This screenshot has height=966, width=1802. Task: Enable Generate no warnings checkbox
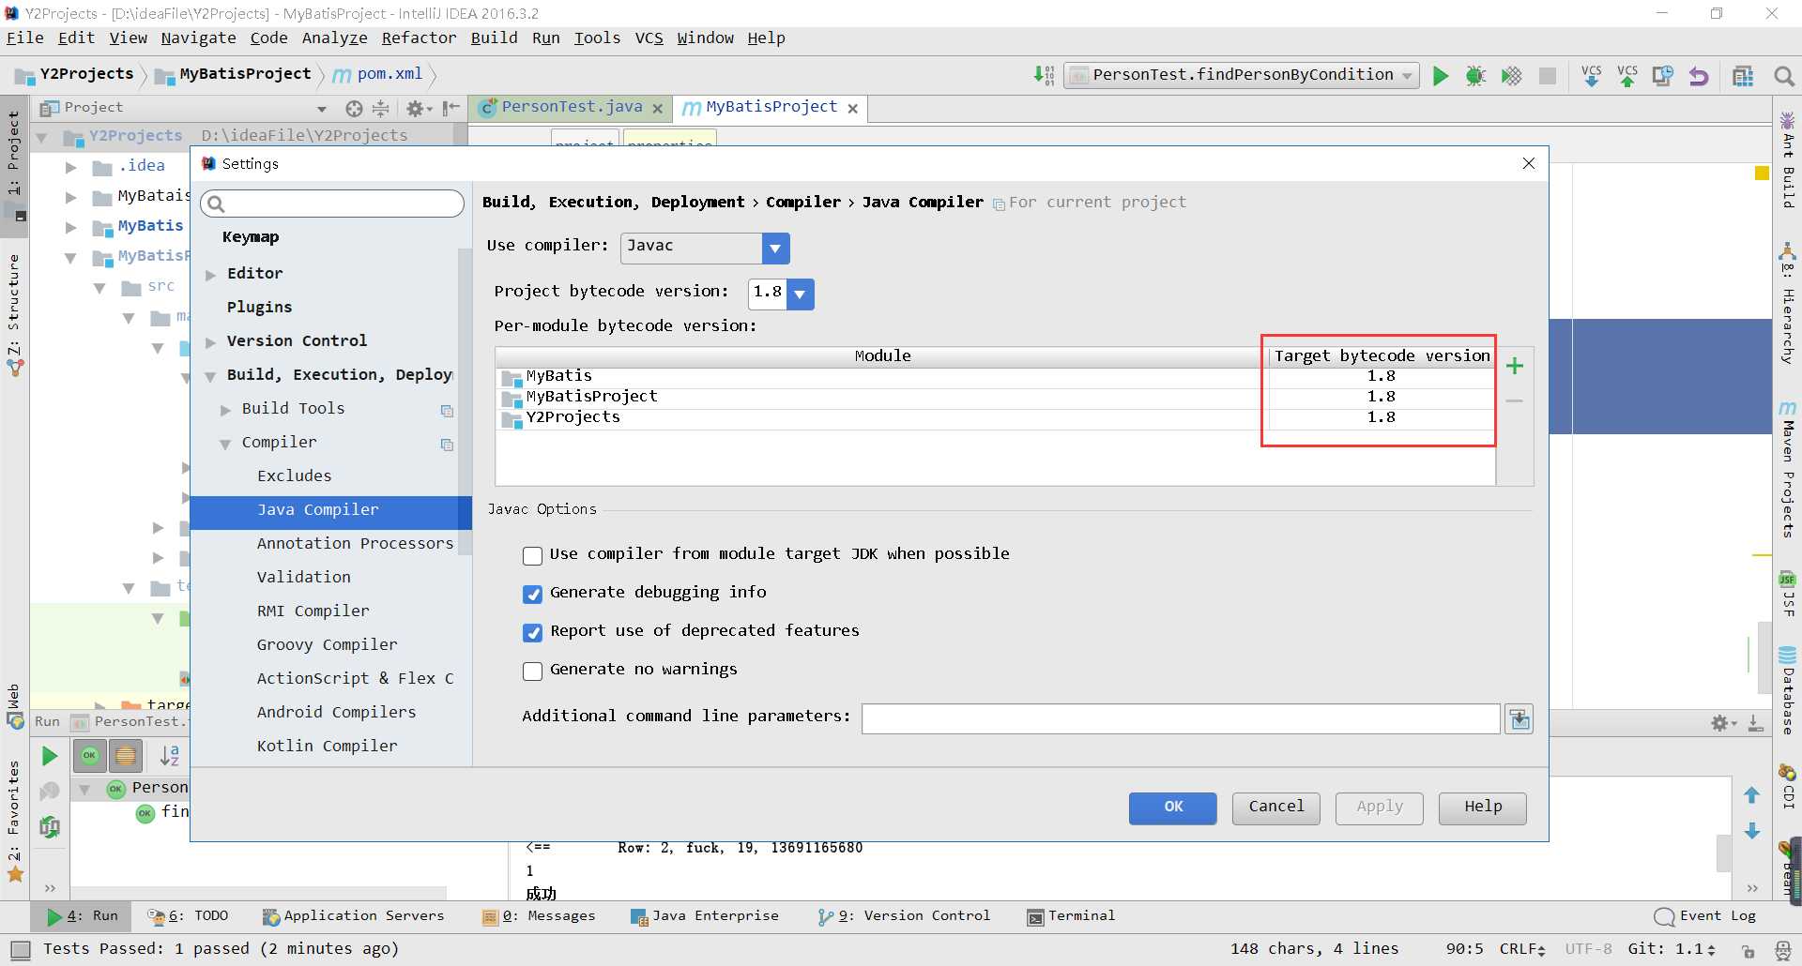532,671
